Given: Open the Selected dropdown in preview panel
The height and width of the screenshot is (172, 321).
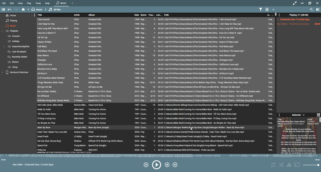Looking at the screenshot, I should tap(298, 115).
